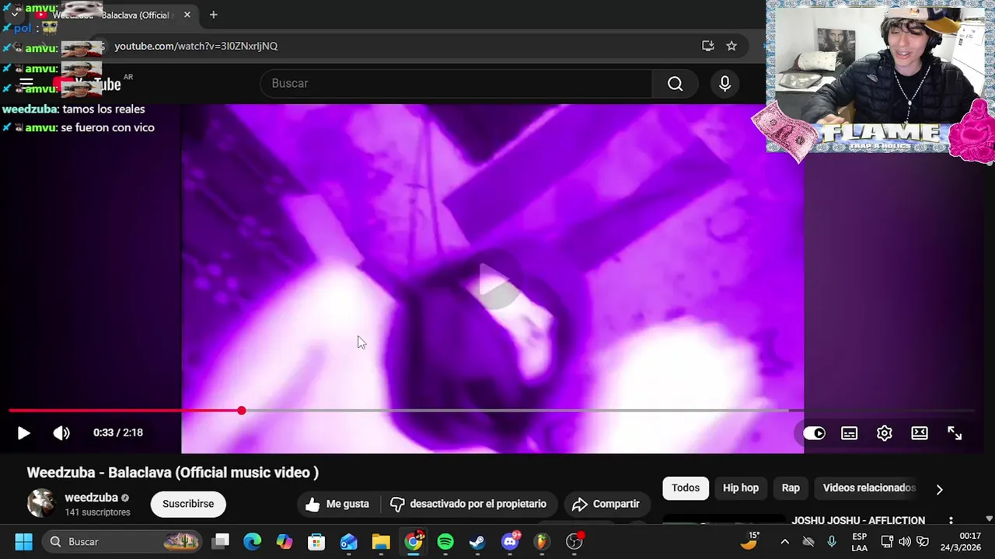Open Spotify from the taskbar
This screenshot has height=559, width=995.
click(x=445, y=541)
